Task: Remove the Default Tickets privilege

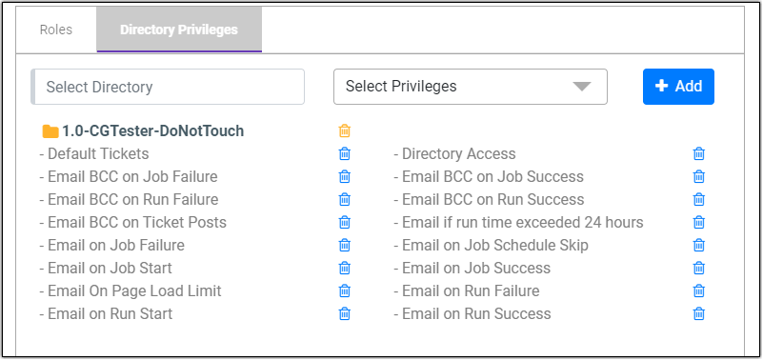Action: (345, 153)
